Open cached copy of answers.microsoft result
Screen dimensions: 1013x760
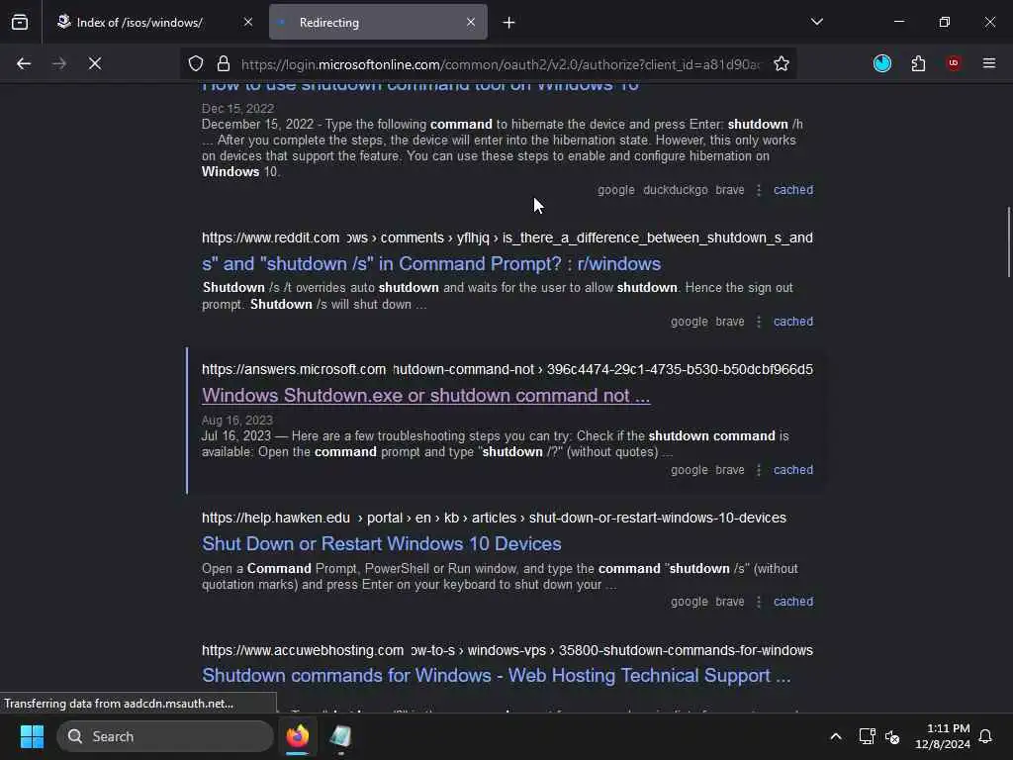(793, 470)
